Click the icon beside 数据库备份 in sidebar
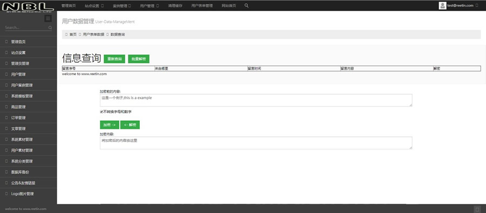The image size is (486, 213). pyautogui.click(x=6, y=172)
